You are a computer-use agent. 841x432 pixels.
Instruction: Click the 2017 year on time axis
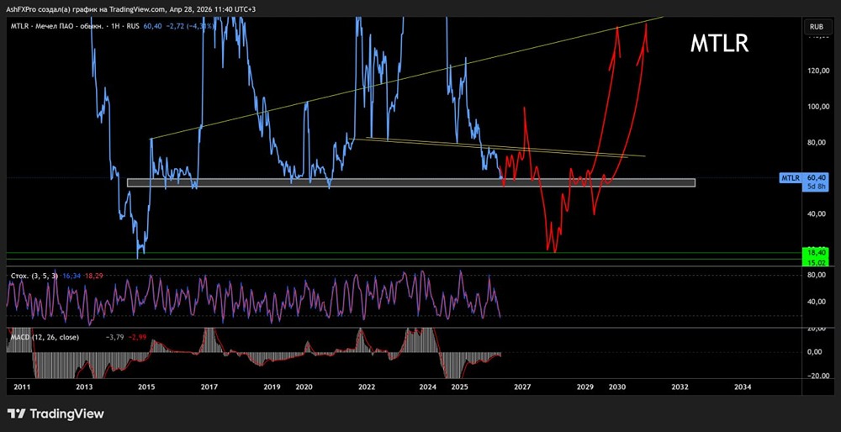pyautogui.click(x=209, y=387)
